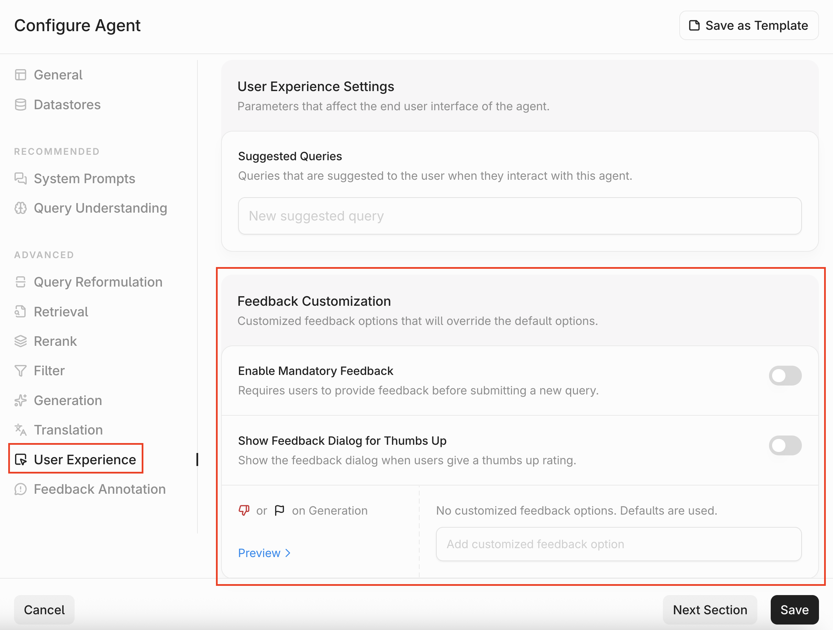Enable the Mandatory Feedback toggle
Image resolution: width=833 pixels, height=630 pixels.
(785, 376)
